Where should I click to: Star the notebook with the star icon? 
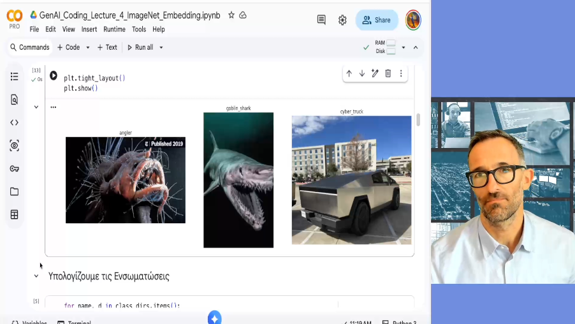[231, 15]
